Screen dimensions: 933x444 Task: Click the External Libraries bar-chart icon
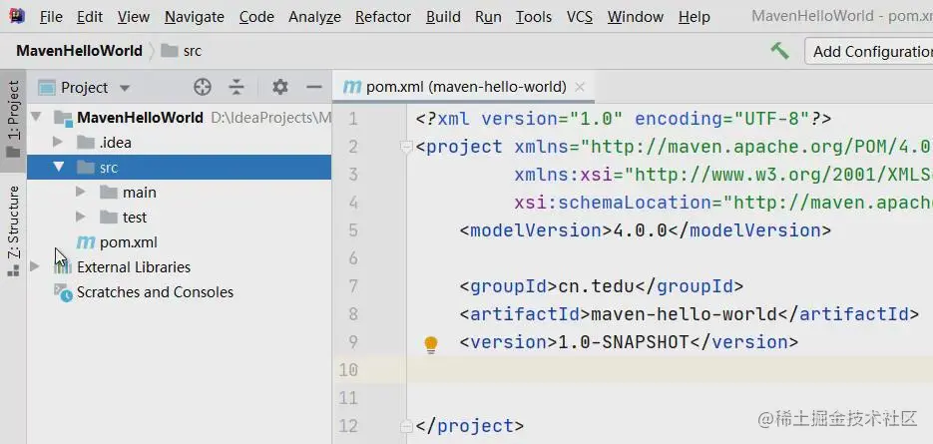(x=63, y=267)
